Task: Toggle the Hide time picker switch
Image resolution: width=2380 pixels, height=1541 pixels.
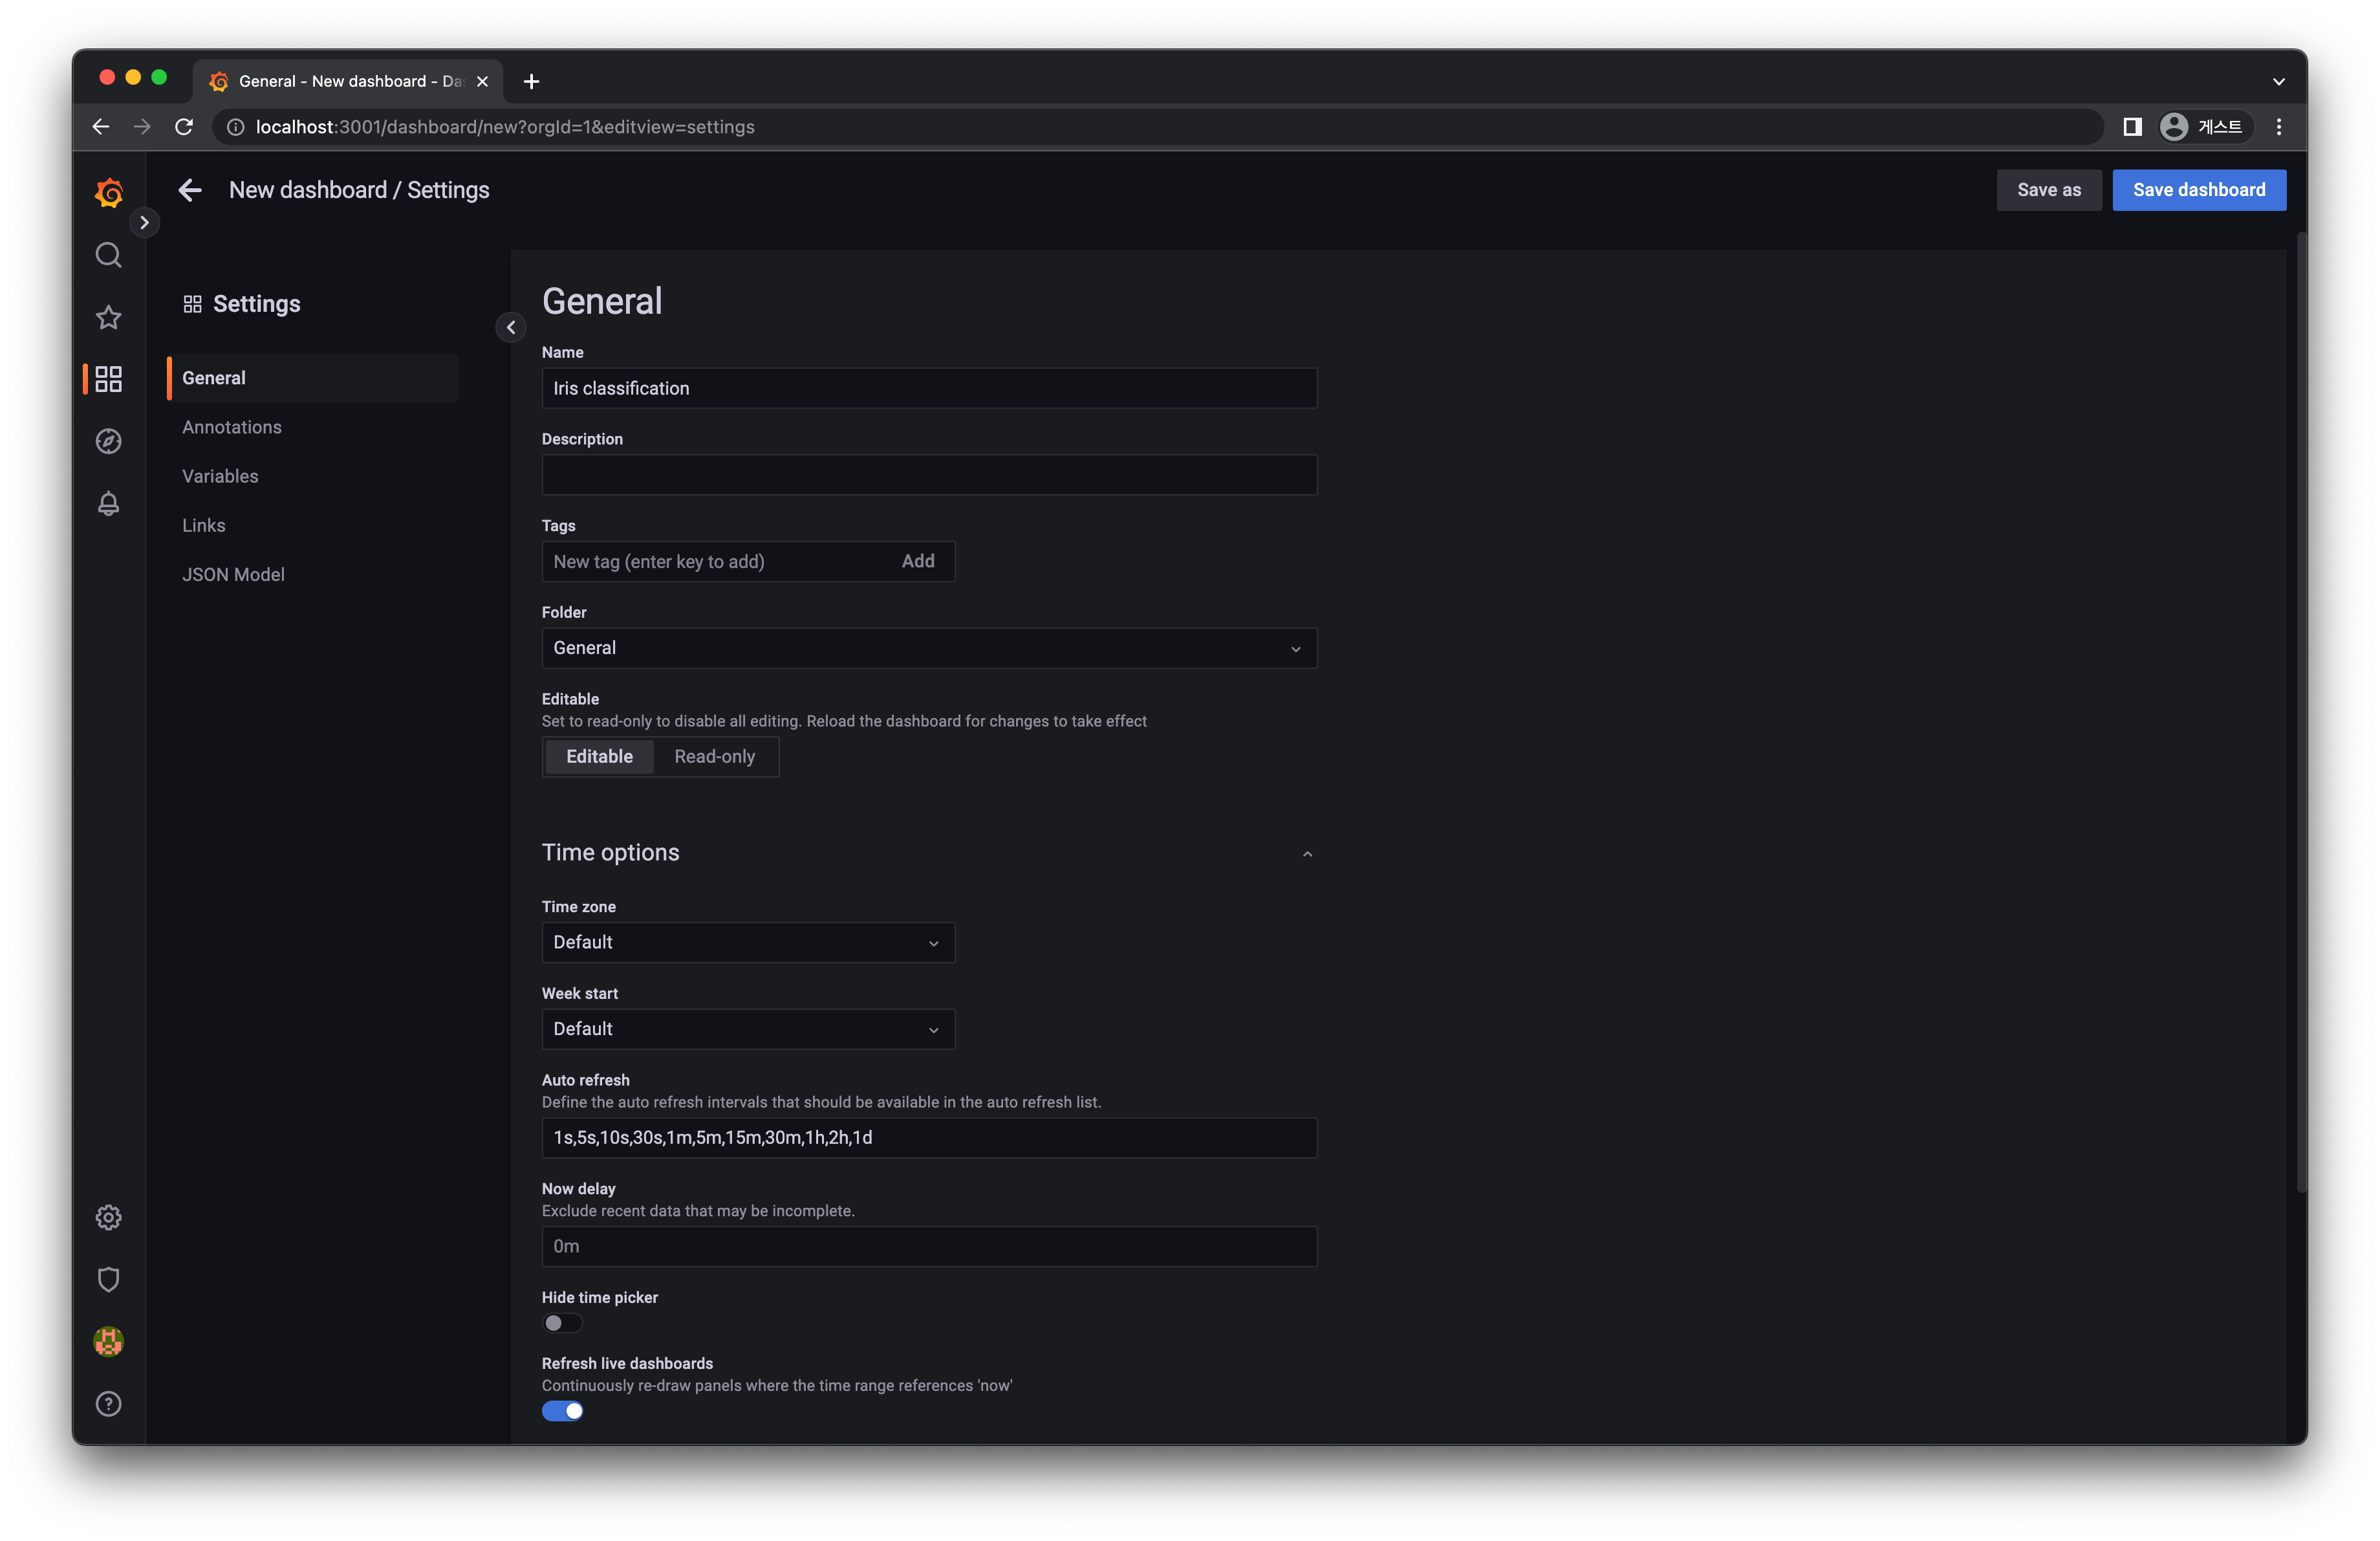Action: pyautogui.click(x=562, y=1323)
